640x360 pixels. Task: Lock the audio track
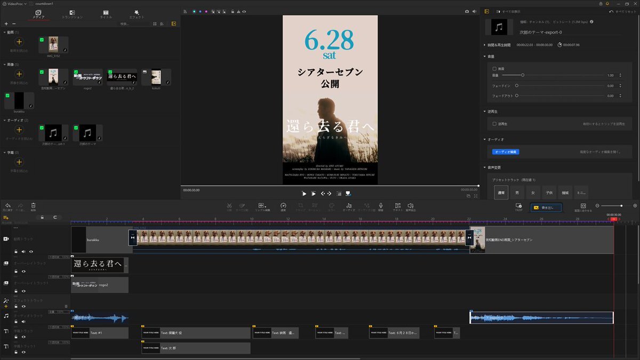point(16,323)
